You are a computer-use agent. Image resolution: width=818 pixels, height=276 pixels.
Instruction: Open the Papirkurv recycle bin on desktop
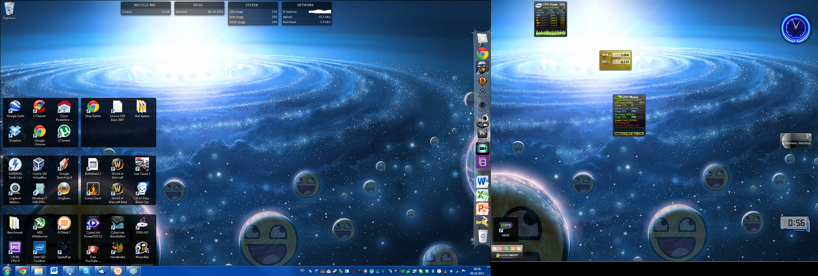tap(9, 11)
